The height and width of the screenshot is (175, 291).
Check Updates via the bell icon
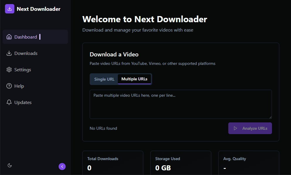(9, 102)
